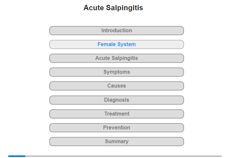Click the right edge of Causes button
This screenshot has width=230, height=158.
[183, 86]
